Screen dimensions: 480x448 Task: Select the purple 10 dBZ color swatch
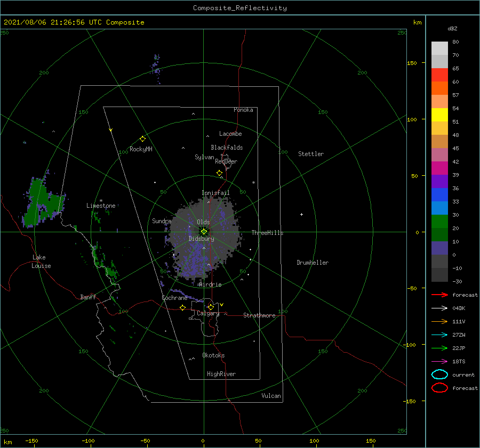pyautogui.click(x=439, y=248)
